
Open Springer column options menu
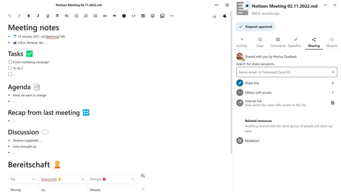[133, 179]
